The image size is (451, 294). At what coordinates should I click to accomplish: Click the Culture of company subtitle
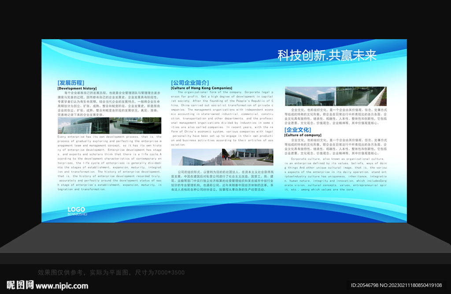pyautogui.click(x=303, y=135)
